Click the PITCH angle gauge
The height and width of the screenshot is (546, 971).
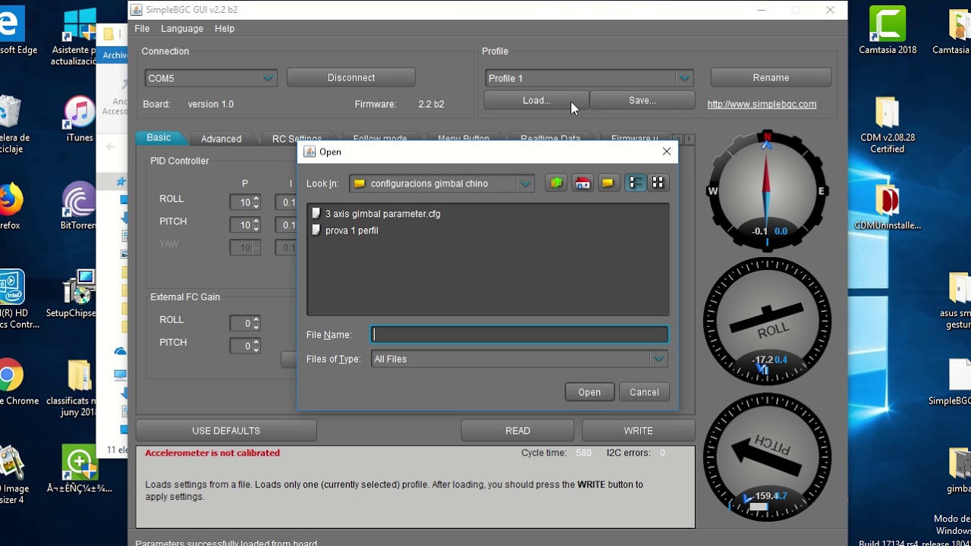pyautogui.click(x=767, y=457)
